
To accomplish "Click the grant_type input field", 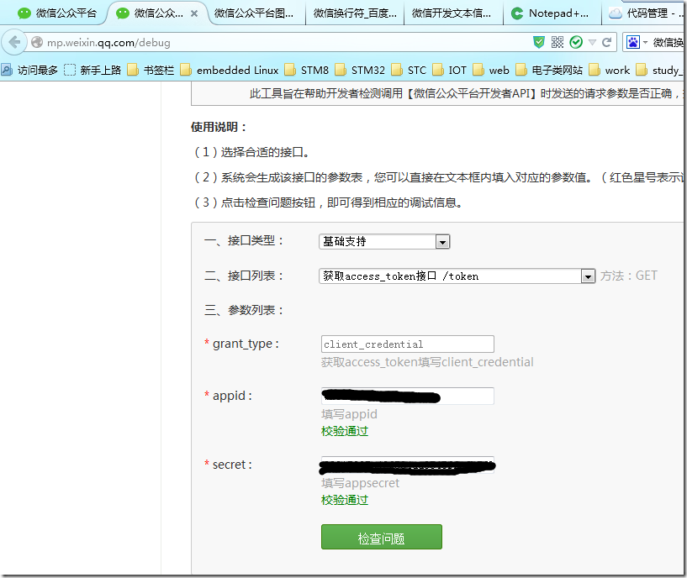I will click(x=408, y=344).
